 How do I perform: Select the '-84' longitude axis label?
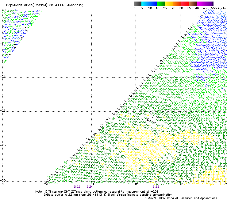91,184
